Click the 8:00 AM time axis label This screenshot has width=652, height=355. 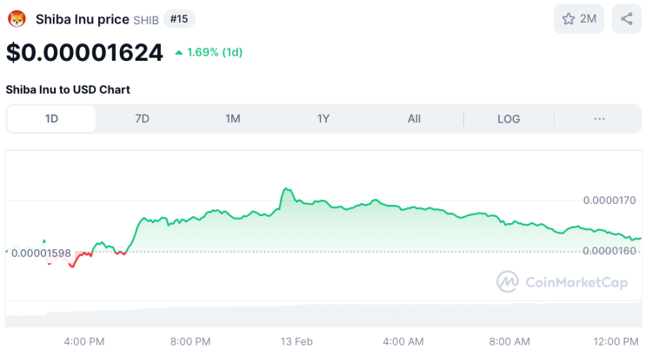pyautogui.click(x=509, y=342)
